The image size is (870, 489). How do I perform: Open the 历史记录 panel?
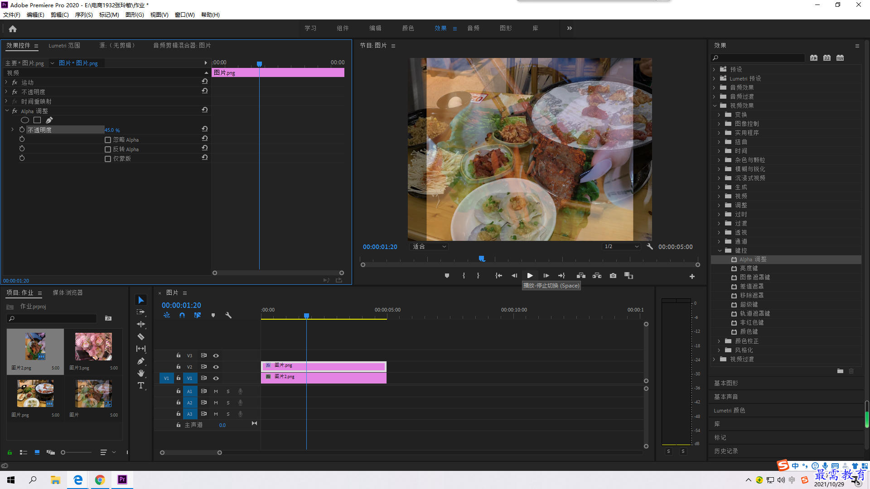coord(726,451)
